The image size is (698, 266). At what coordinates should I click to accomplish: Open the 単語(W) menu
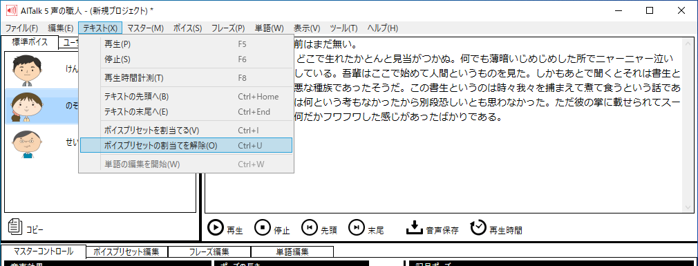click(270, 28)
